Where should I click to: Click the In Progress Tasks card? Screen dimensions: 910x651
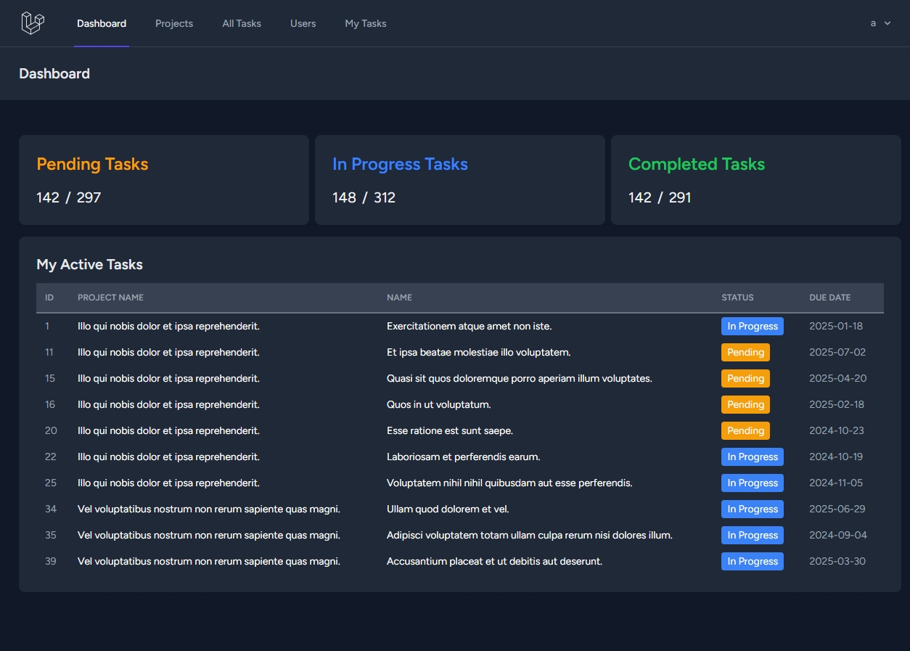[459, 180]
